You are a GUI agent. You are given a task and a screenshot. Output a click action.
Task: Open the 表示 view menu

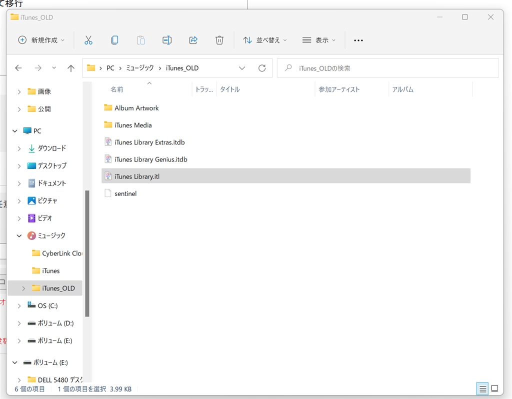(x=318, y=40)
